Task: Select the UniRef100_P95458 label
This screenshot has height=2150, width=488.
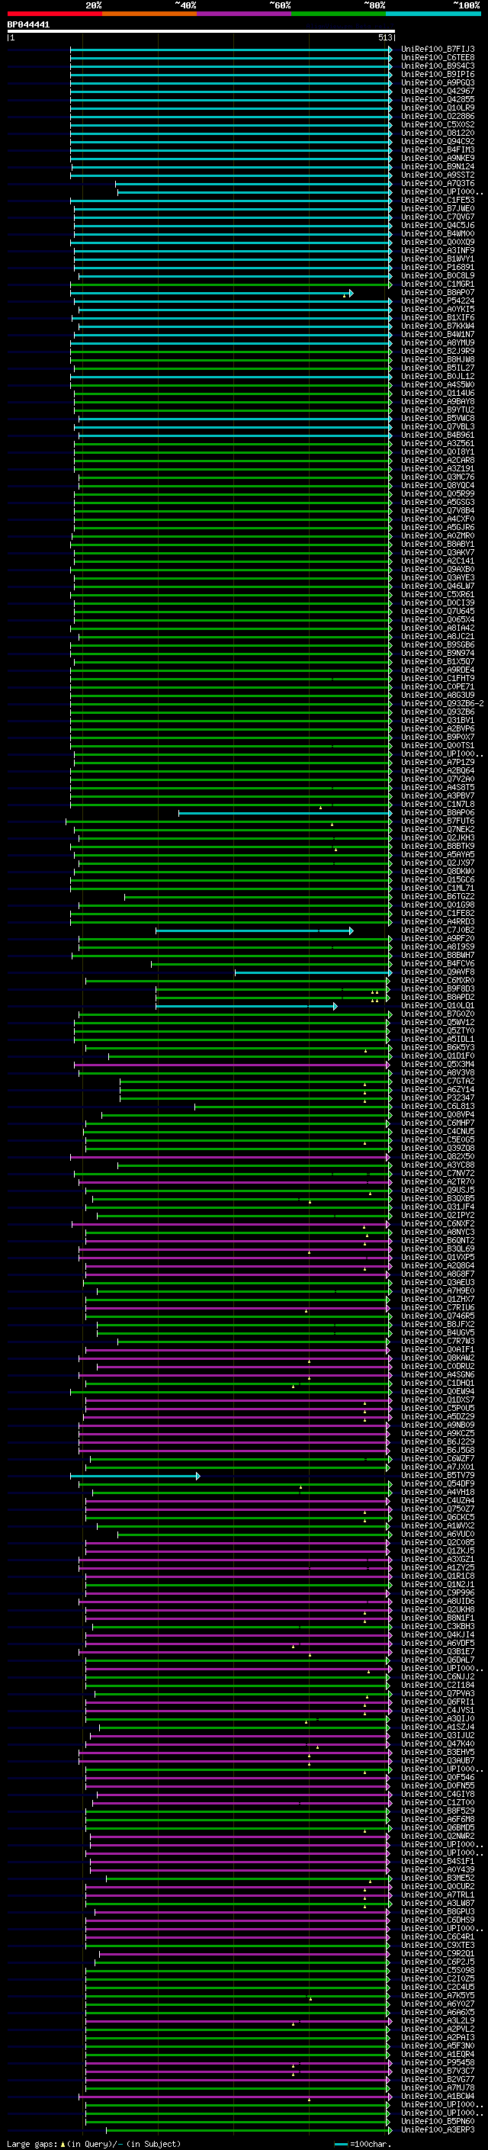Action: click(x=438, y=2063)
